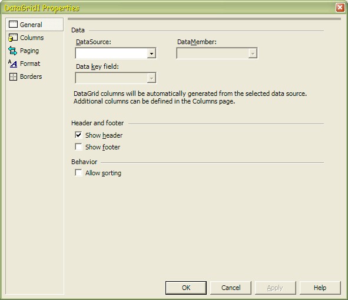Image resolution: width=348 pixels, height=300 pixels.
Task: Open the General tab label
Action: (x=31, y=25)
